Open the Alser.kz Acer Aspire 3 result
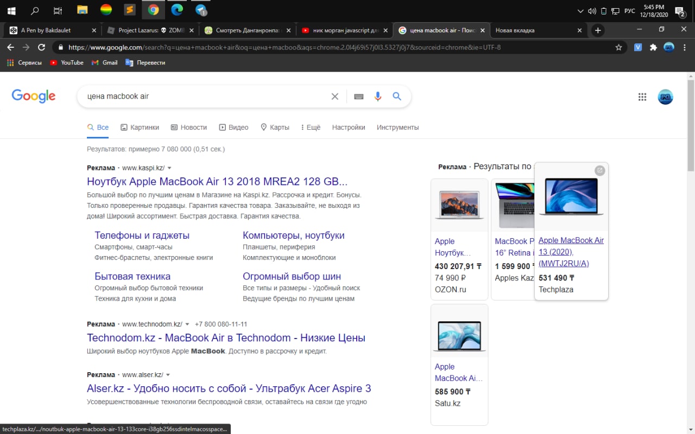This screenshot has width=695, height=434. (229, 388)
